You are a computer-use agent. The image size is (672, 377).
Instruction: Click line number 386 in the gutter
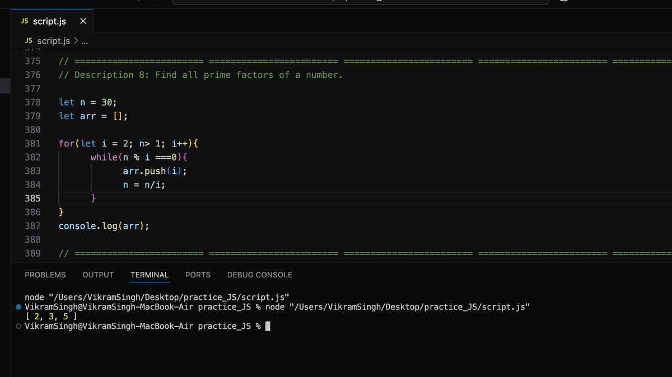click(33, 212)
